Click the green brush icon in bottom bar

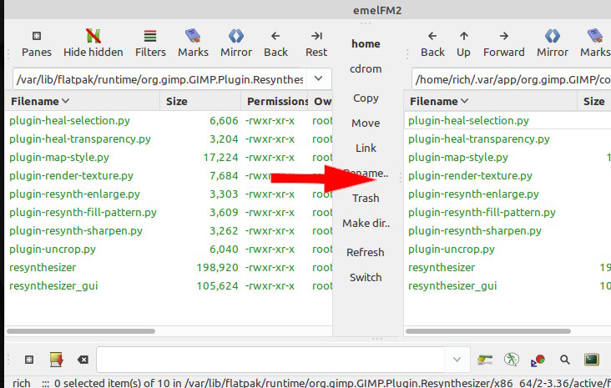click(485, 360)
